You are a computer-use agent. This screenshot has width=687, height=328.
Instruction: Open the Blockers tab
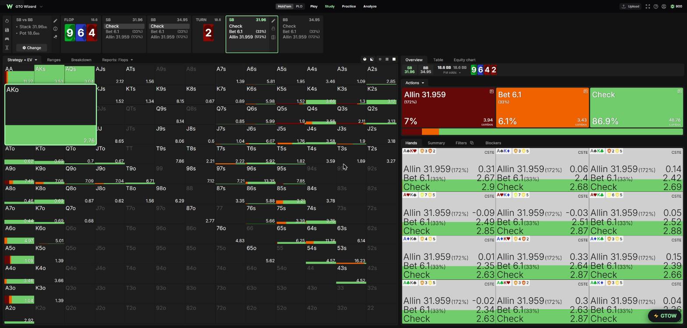(493, 143)
